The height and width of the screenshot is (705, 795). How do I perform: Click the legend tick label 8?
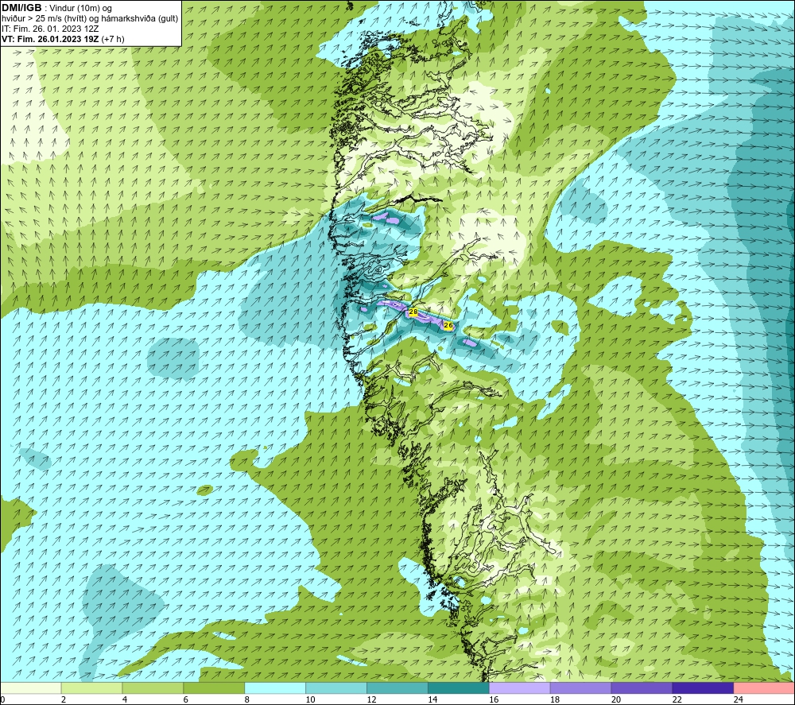[x=247, y=699]
